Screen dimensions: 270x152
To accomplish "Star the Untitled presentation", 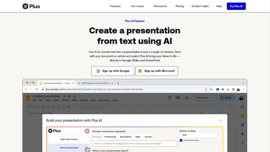I will tap(64, 96).
